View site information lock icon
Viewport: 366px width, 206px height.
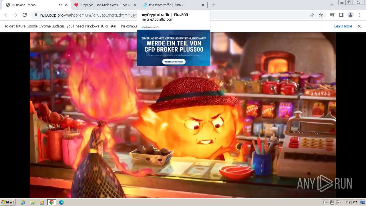36,15
